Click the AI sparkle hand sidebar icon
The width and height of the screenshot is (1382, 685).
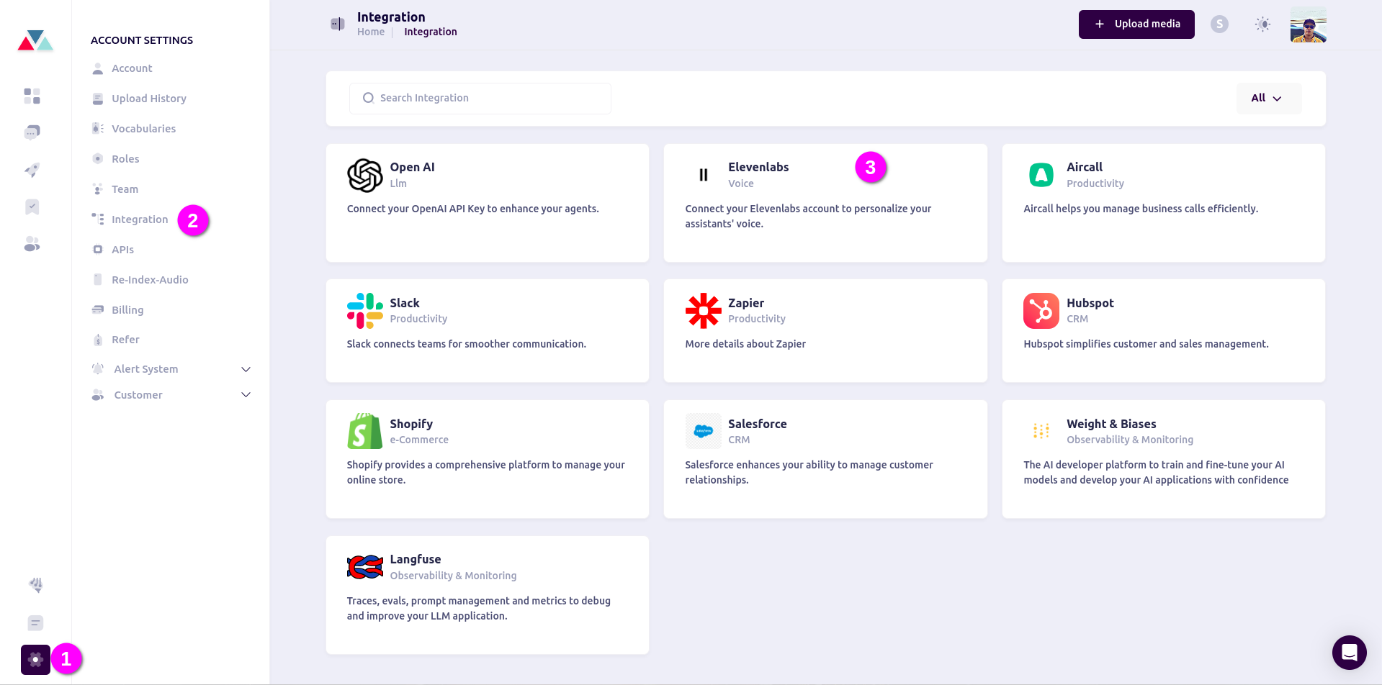[35, 585]
